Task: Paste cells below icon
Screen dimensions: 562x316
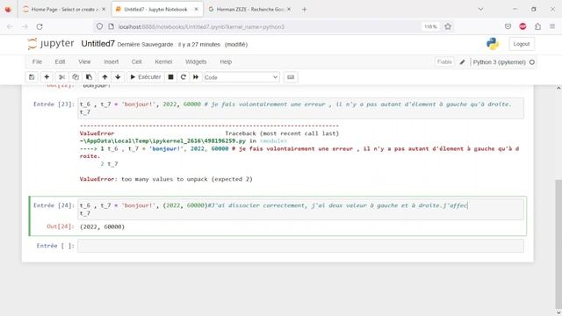Action: pos(89,77)
